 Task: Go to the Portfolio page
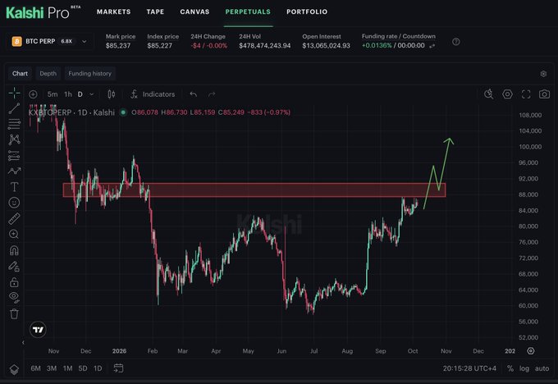pyautogui.click(x=307, y=11)
